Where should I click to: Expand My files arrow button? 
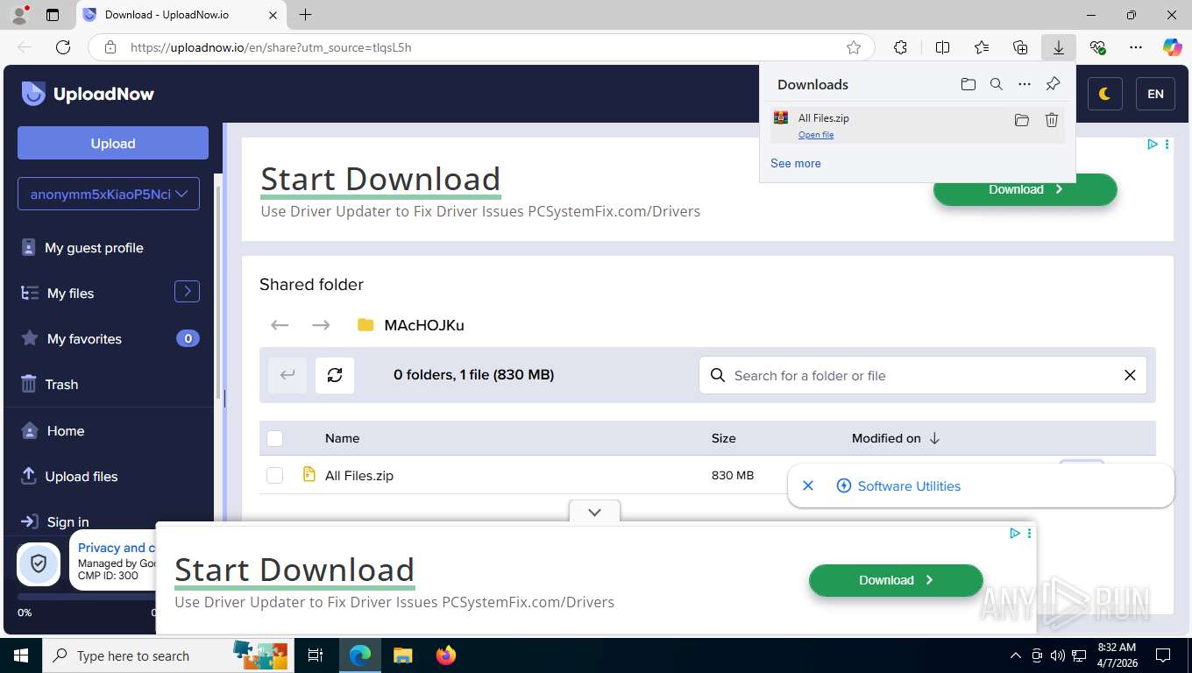187,291
